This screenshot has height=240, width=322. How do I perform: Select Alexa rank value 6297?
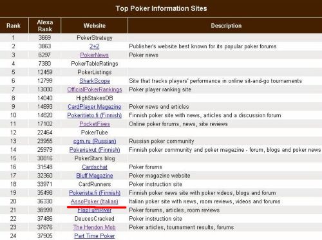click(x=44, y=55)
